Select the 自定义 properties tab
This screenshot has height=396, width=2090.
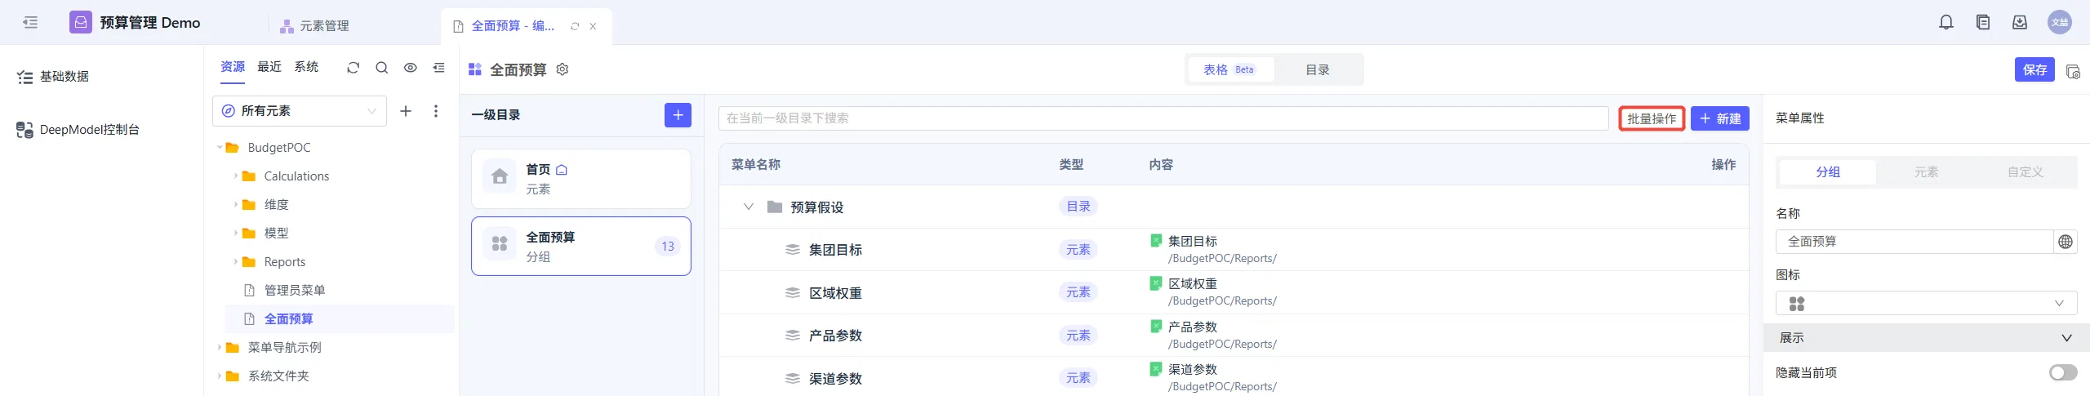(2026, 172)
